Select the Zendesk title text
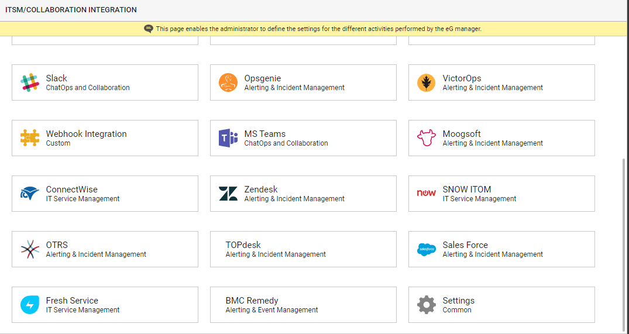The height and width of the screenshot is (334, 629). pyautogui.click(x=261, y=190)
